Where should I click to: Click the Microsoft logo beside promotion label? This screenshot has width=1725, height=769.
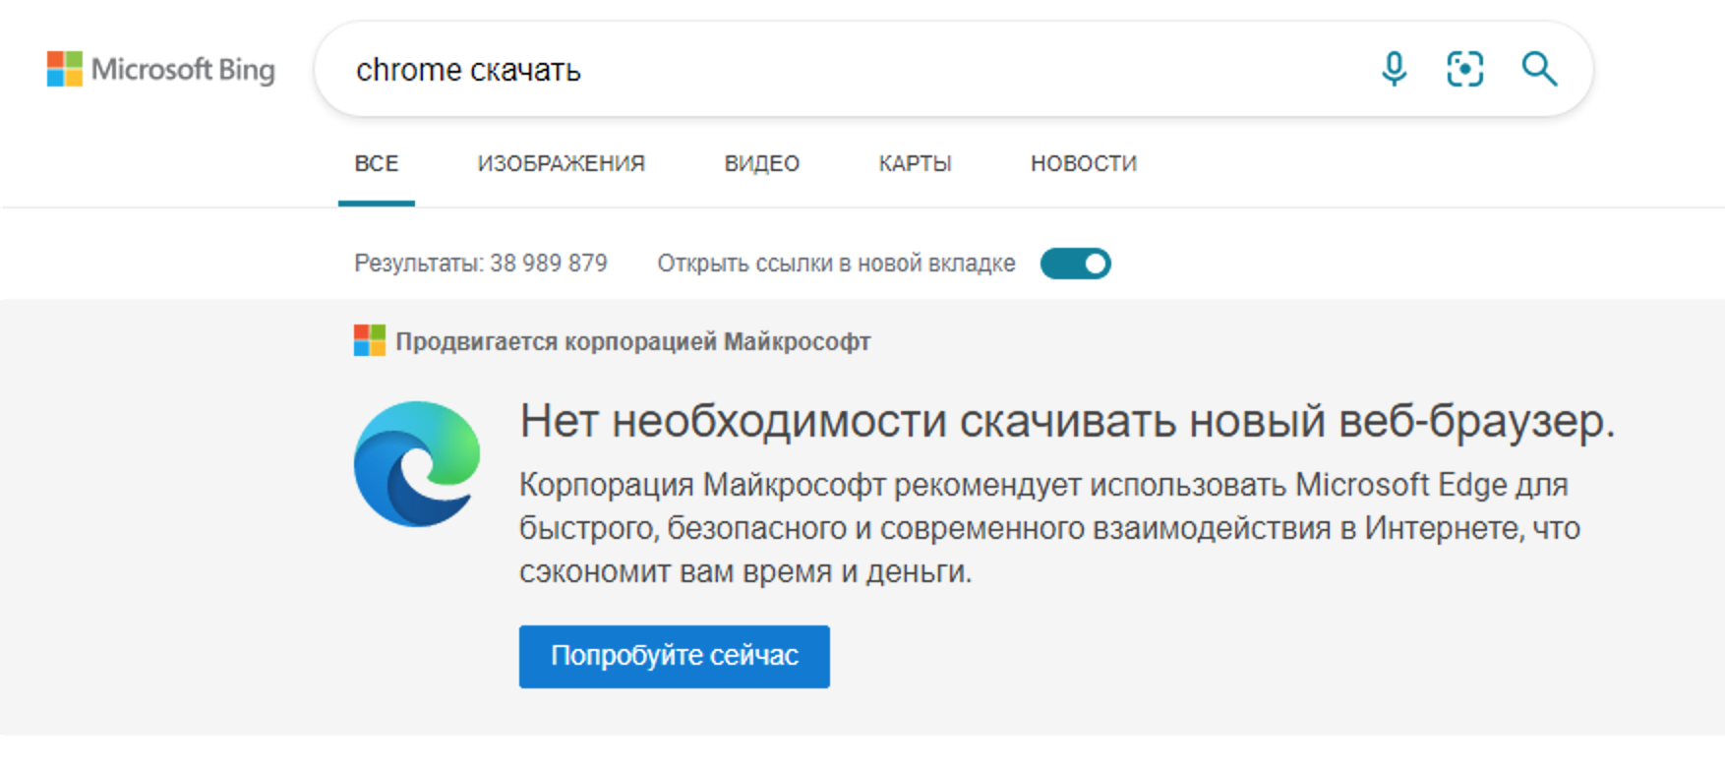(370, 341)
